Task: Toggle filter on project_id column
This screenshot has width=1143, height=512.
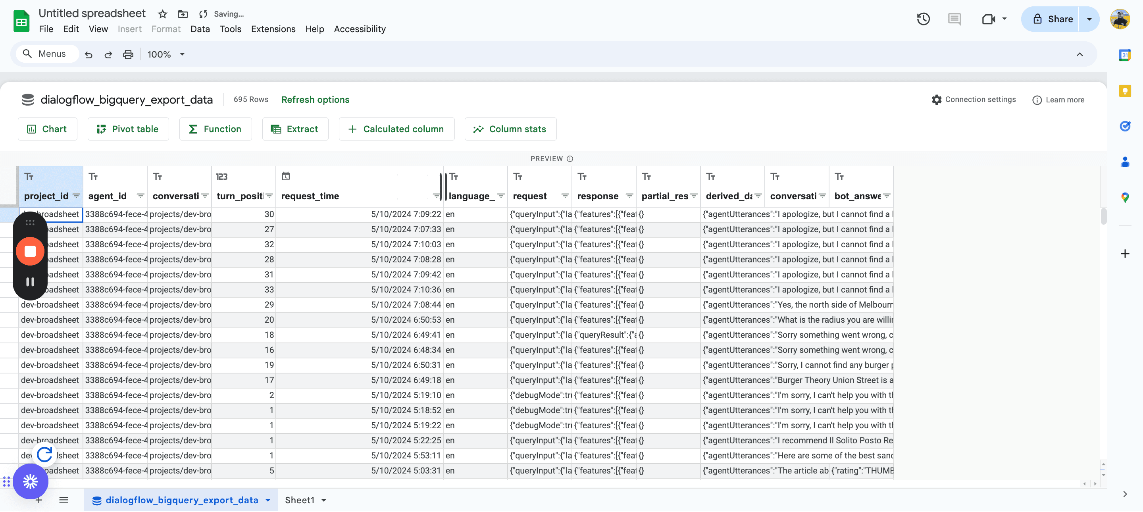Action: pyautogui.click(x=76, y=196)
